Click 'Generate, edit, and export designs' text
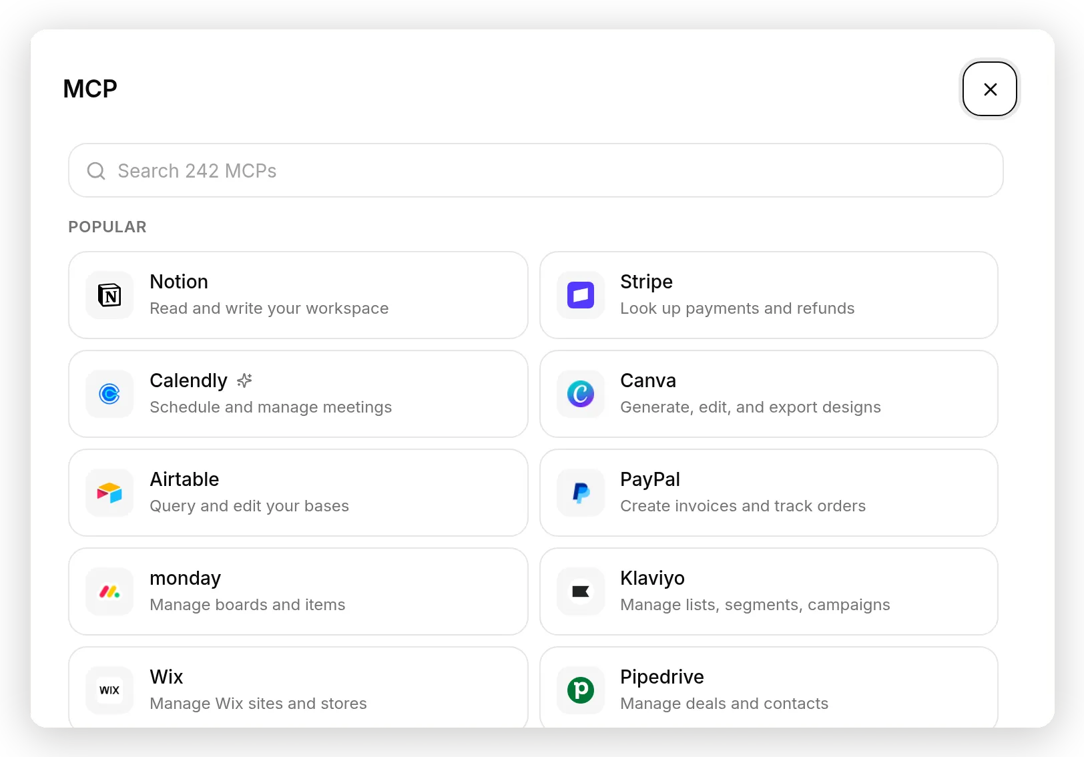Screen dimensions: 1084x757 [x=751, y=407]
